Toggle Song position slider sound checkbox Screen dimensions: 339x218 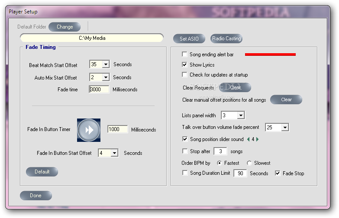(185, 139)
